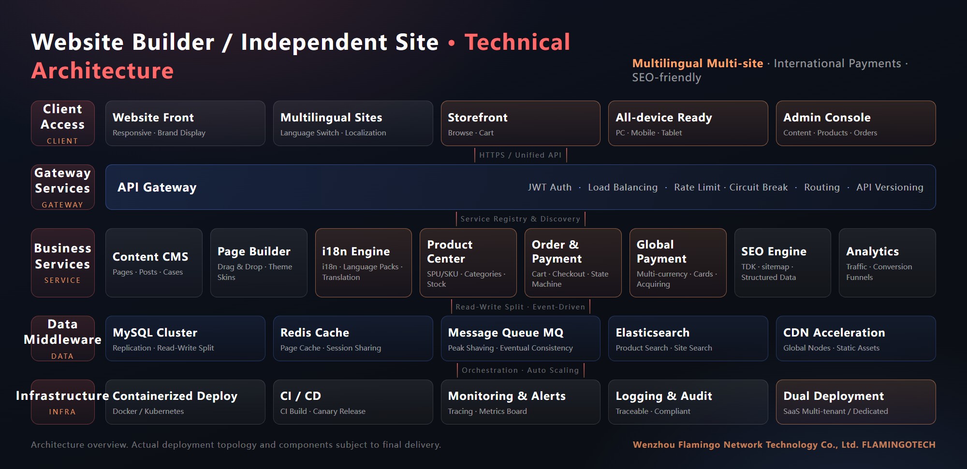
Task: Select the CI / CD card
Action: 353,402
